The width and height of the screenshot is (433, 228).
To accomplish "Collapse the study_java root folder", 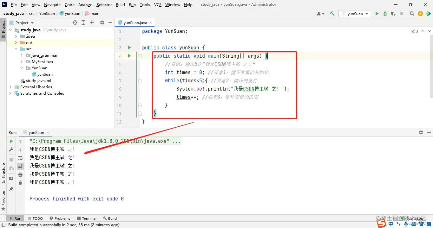I will [10, 30].
